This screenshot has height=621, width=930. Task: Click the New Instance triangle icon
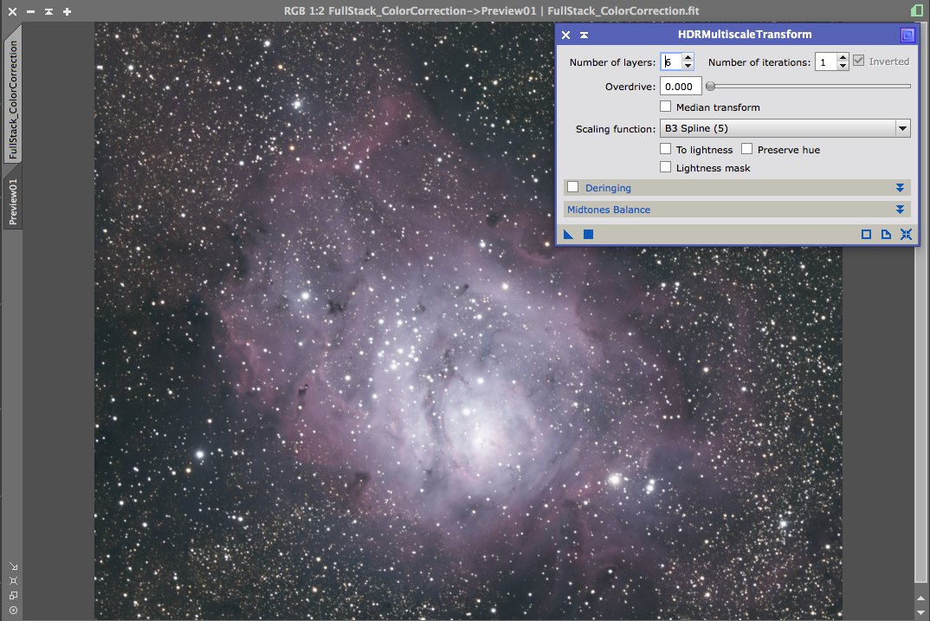coord(568,235)
